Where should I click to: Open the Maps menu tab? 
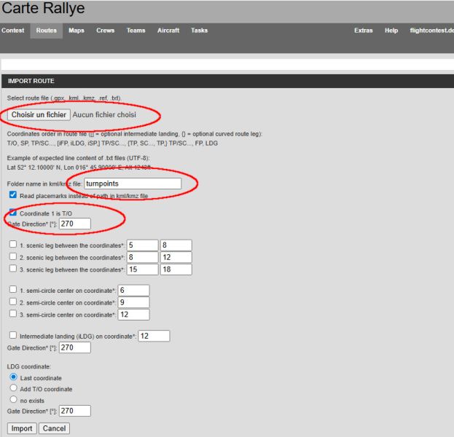tap(76, 31)
